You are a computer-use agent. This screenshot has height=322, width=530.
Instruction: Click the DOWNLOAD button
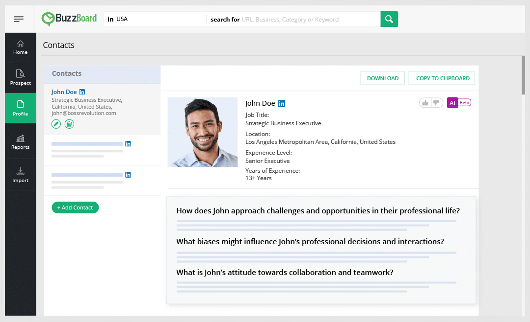click(382, 78)
